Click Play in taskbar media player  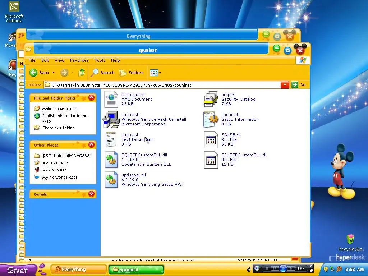click(x=283, y=268)
